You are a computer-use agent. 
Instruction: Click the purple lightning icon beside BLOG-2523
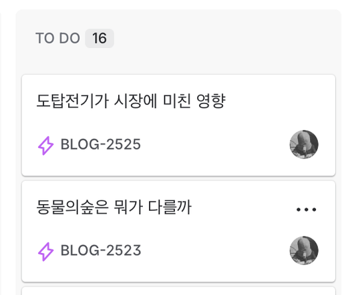click(x=45, y=252)
